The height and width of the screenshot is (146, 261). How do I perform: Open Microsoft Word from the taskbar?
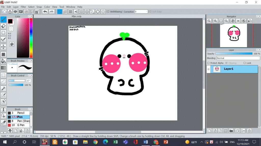(146, 142)
